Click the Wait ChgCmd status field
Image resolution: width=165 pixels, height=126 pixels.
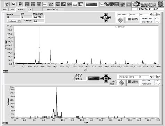point(53,9)
